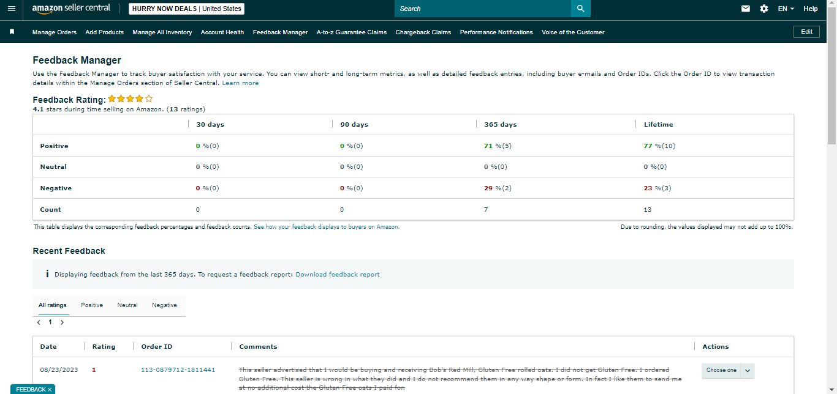Open Performance Notifications
This screenshot has height=394, width=837.
click(x=496, y=32)
